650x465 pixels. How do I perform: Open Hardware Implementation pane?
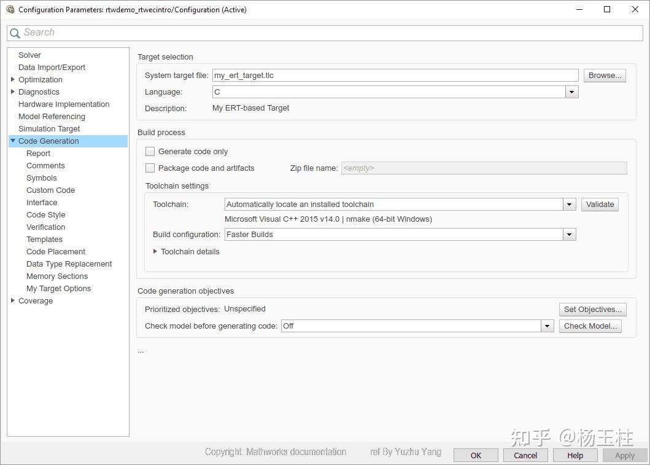click(64, 104)
